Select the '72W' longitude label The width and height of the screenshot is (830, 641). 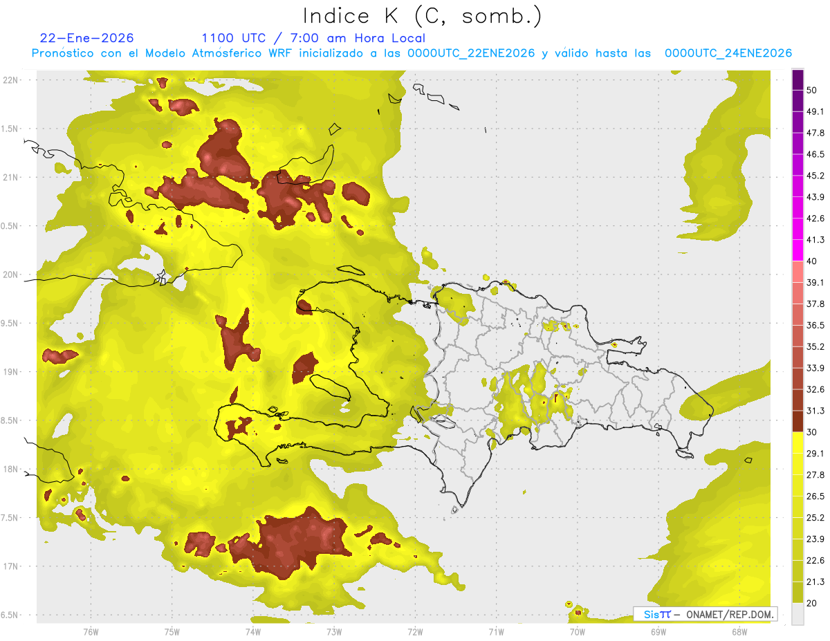[416, 631]
